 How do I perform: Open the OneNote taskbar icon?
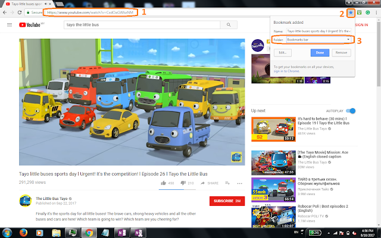(x=121, y=233)
